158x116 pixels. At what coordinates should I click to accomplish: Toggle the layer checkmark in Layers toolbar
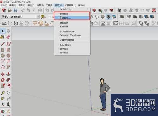point(50,17)
